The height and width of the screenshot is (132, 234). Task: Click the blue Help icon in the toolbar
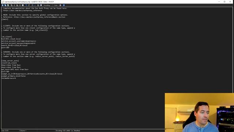tap(64, 5)
